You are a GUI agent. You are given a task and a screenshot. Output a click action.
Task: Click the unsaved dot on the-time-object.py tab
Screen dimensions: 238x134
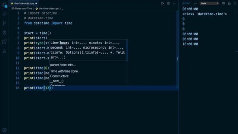[36, 3]
